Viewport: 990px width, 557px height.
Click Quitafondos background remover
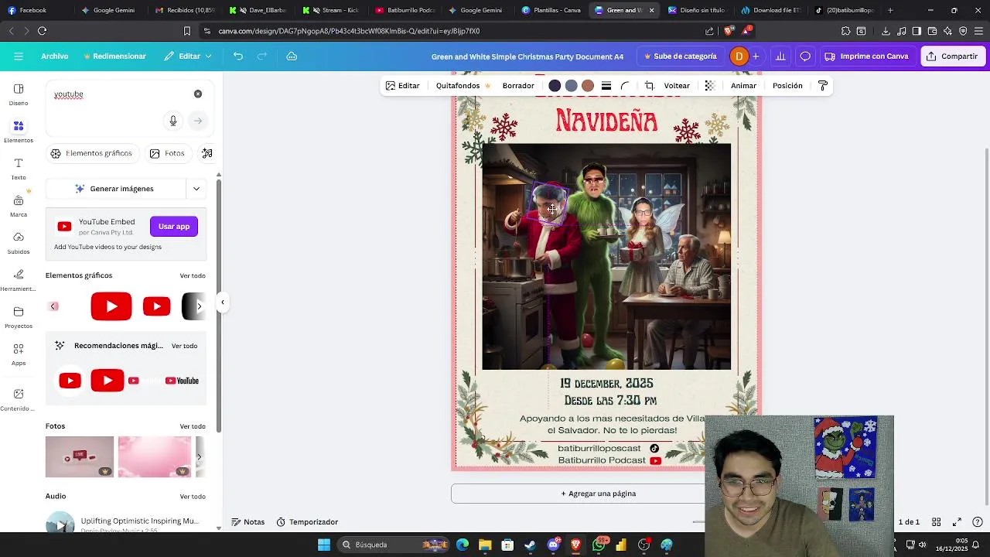coord(463,86)
